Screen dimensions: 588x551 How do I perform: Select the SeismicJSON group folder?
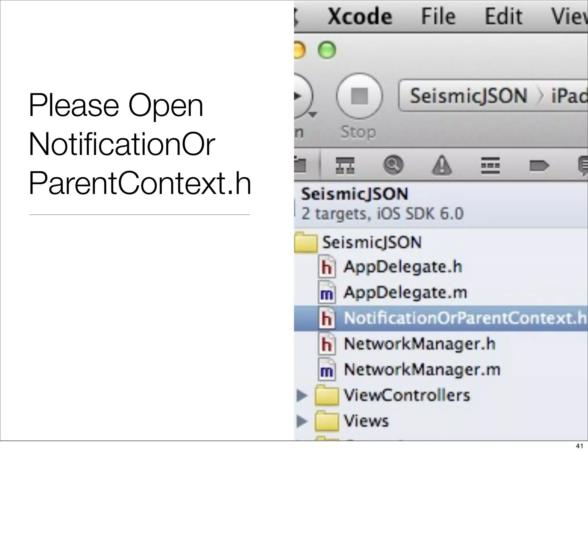(372, 242)
